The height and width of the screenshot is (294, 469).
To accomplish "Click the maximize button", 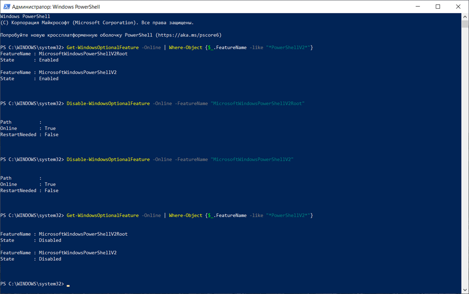I will [x=438, y=6].
